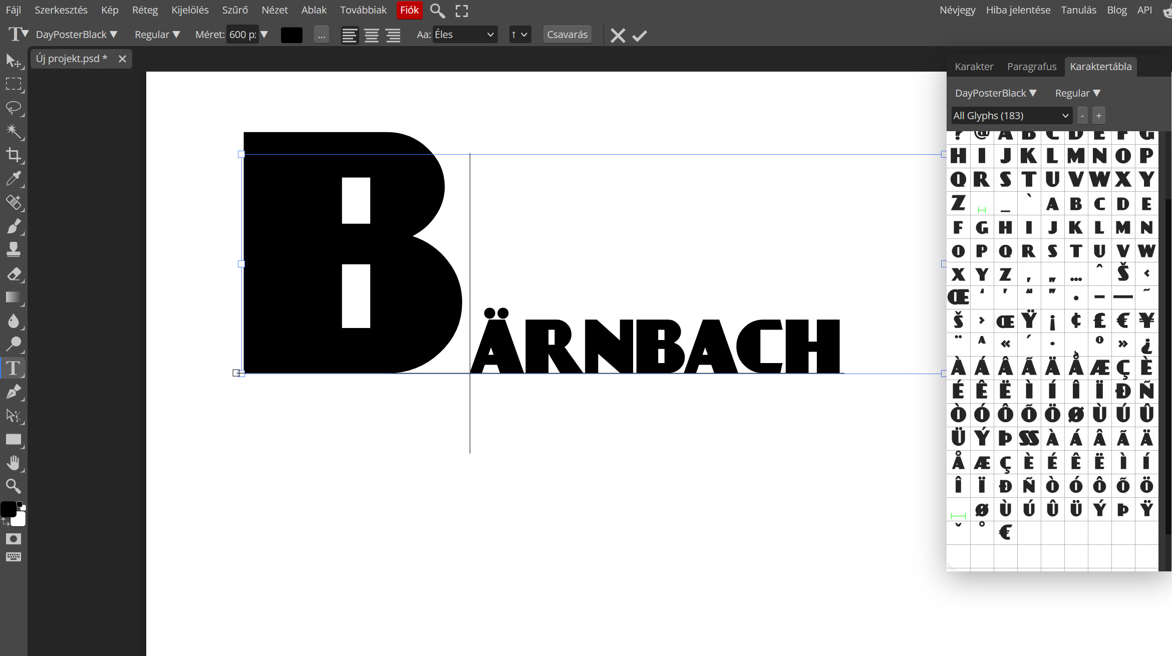Toggle Quick Mask mode icon
Image resolution: width=1172 pixels, height=656 pixels.
point(14,539)
